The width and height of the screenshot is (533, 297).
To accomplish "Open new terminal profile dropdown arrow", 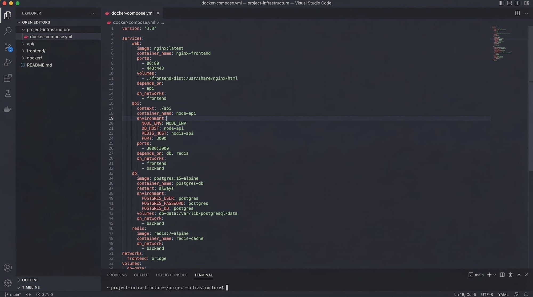I will pos(495,275).
